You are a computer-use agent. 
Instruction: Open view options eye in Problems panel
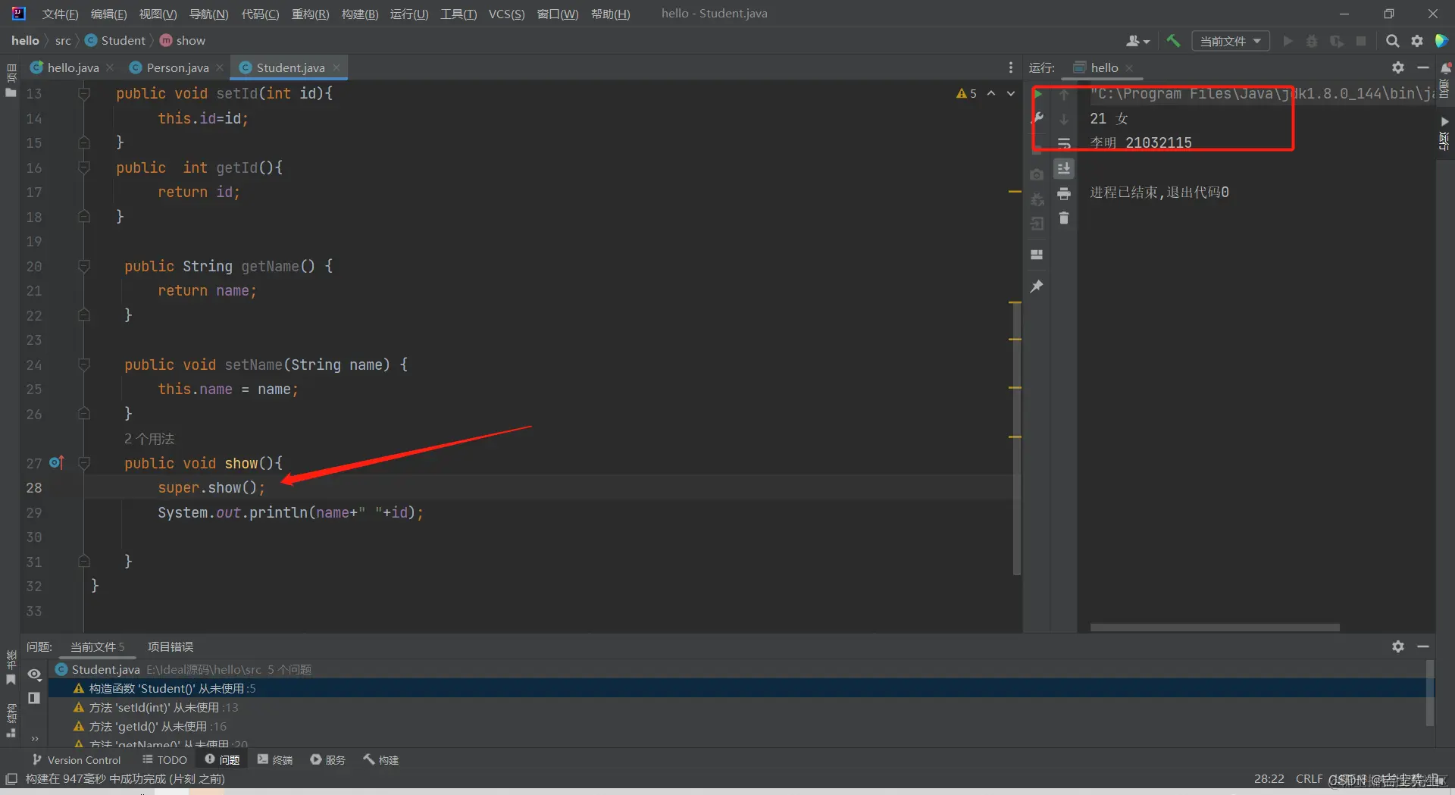[34, 674]
